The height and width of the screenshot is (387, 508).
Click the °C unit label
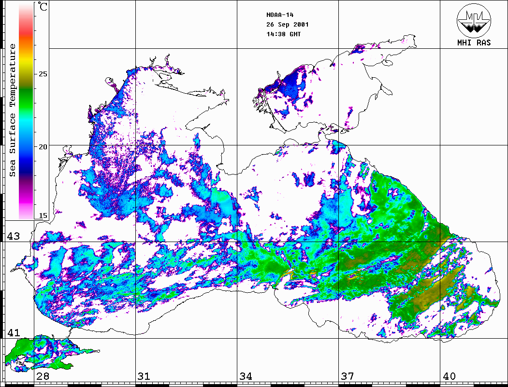point(43,6)
